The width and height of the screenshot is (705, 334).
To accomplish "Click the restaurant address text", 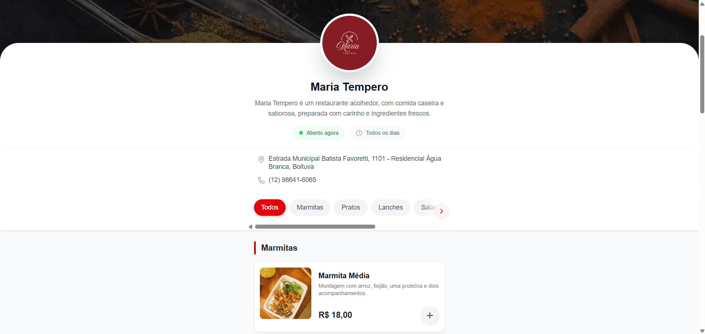I will 355,163.
